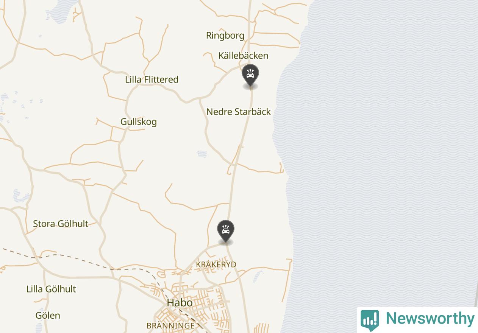Click the Gölen place label
The width and height of the screenshot is (478, 333).
48,315
